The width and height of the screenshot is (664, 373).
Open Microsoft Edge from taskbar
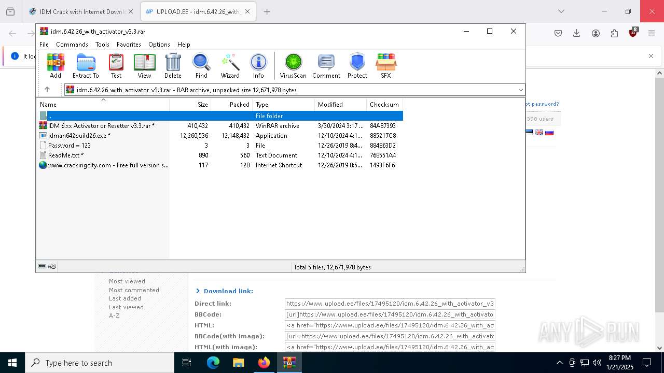click(213, 363)
